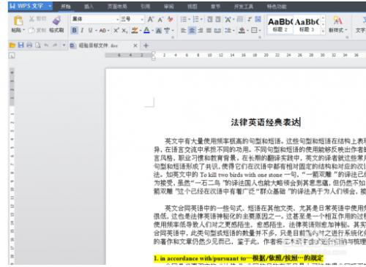Toggle superscript X² formatting
The height and width of the screenshot is (267, 366).
(116, 30)
